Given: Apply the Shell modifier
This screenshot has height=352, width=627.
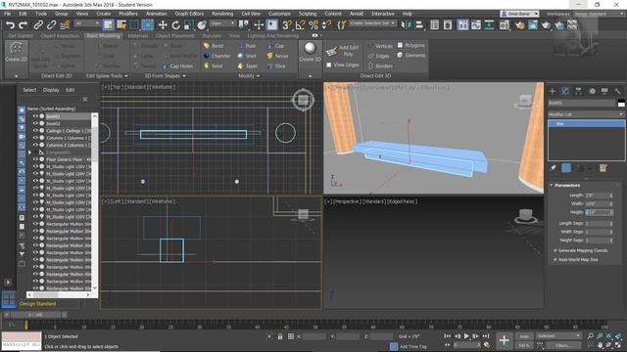Looking at the screenshot, I should click(247, 56).
